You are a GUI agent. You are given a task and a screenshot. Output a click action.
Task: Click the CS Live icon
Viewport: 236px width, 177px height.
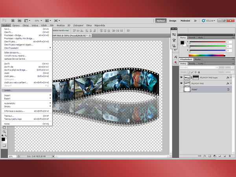pyautogui.click(x=203, y=20)
